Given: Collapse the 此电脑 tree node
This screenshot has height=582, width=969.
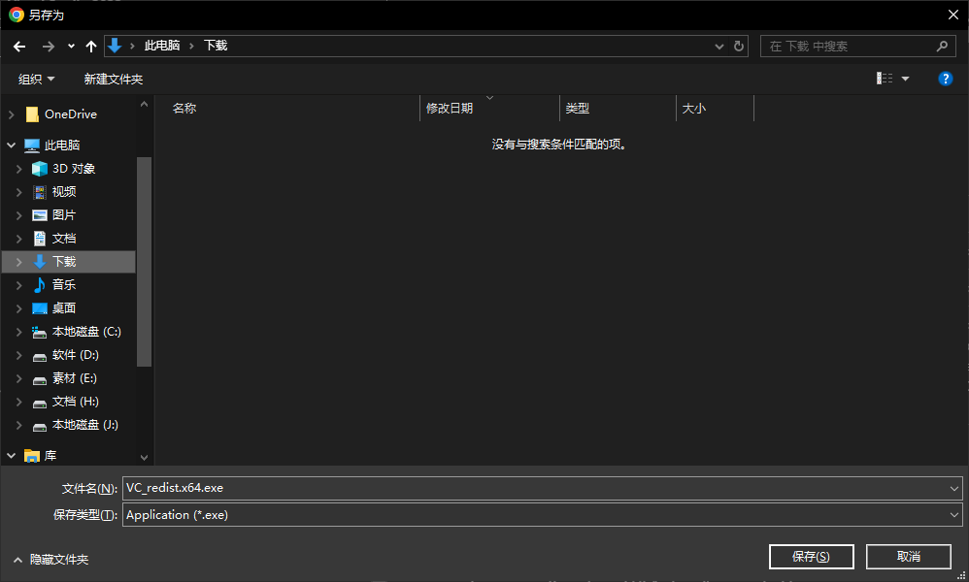Looking at the screenshot, I should [11, 145].
